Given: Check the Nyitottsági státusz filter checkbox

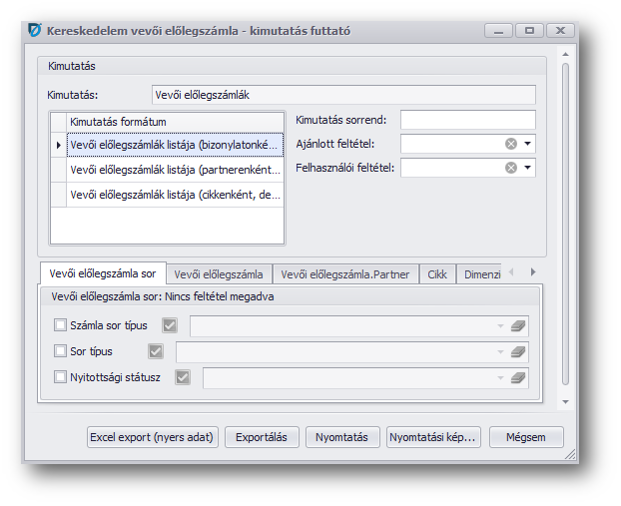Looking at the screenshot, I should click(x=60, y=377).
